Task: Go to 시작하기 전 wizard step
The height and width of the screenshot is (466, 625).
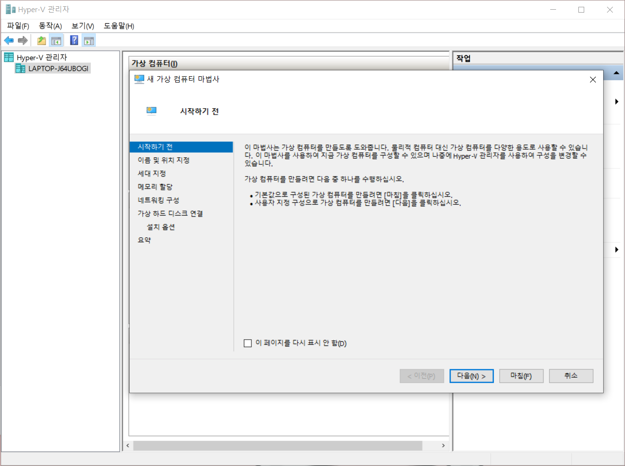Action: [182, 147]
